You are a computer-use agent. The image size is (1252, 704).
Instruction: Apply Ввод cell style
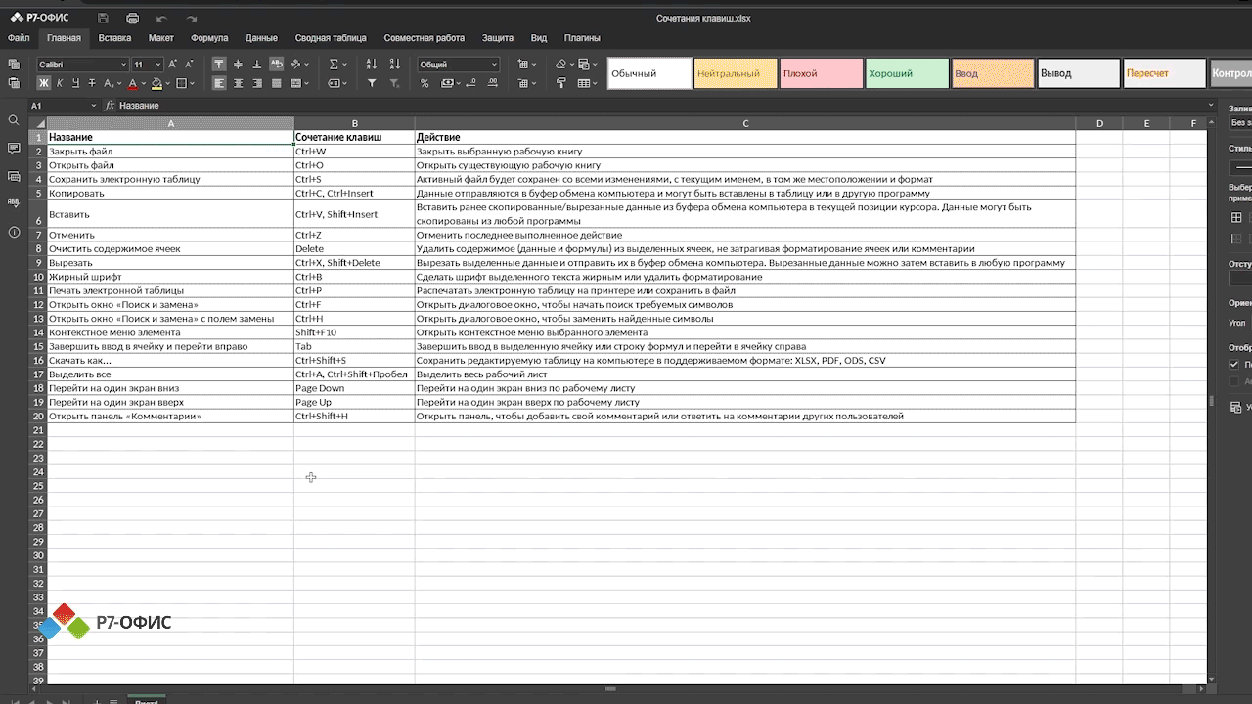993,73
